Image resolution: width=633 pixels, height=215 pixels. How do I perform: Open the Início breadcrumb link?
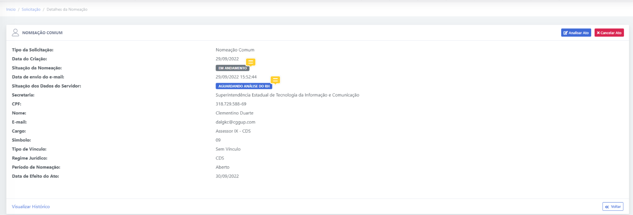tap(11, 9)
